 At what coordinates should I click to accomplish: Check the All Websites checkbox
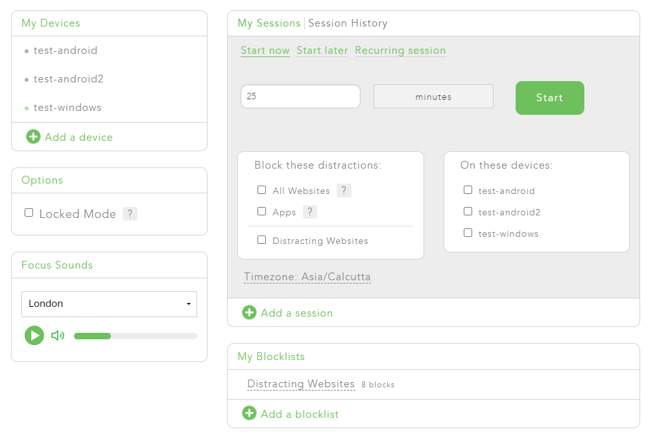click(262, 190)
